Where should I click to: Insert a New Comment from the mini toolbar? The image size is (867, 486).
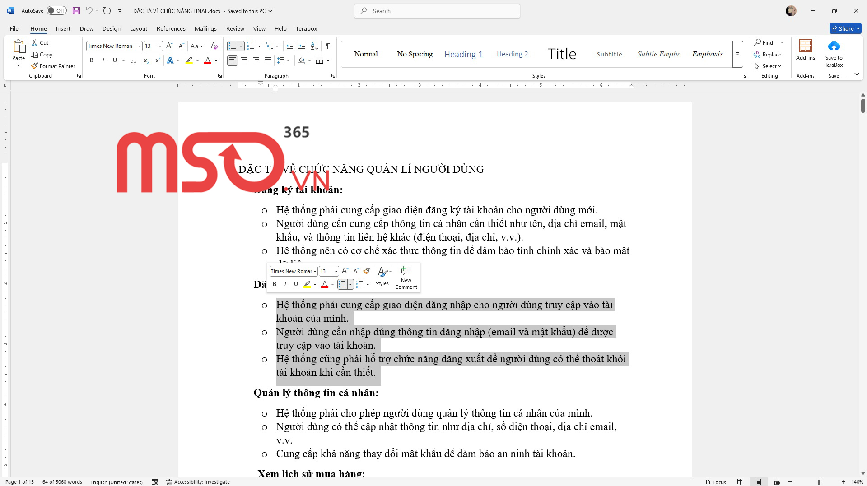[406, 277]
